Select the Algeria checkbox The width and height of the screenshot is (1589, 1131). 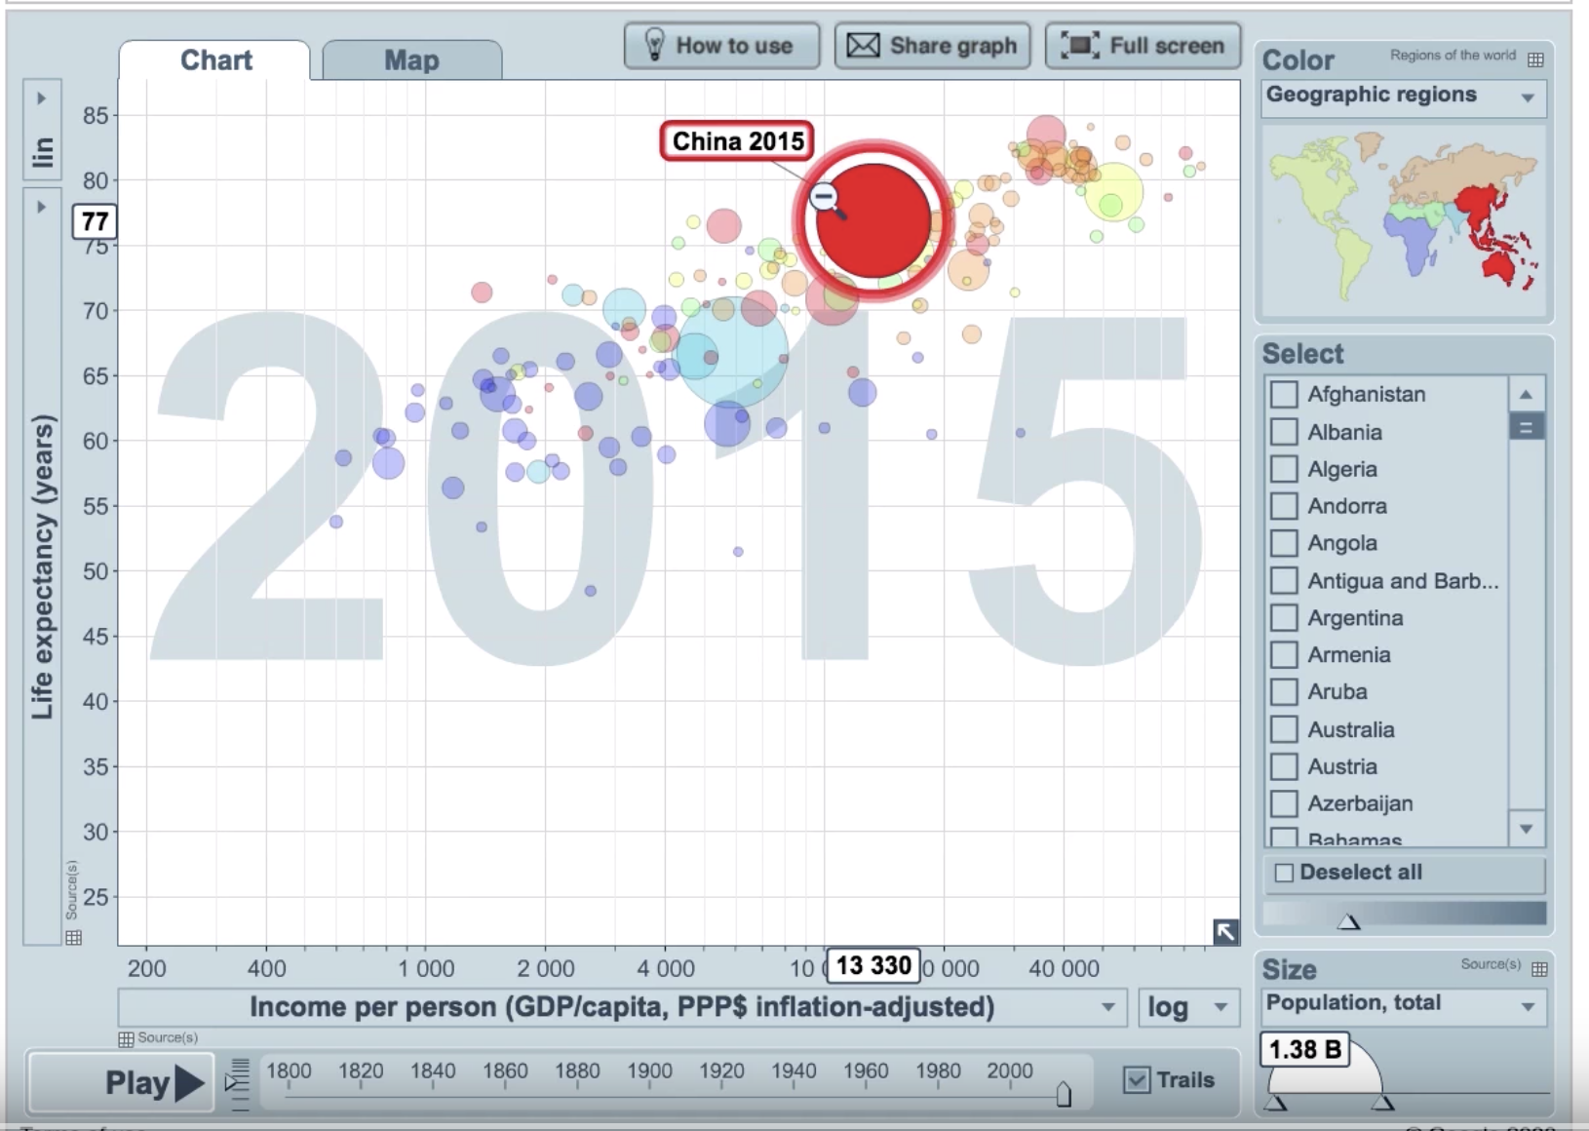click(1284, 469)
